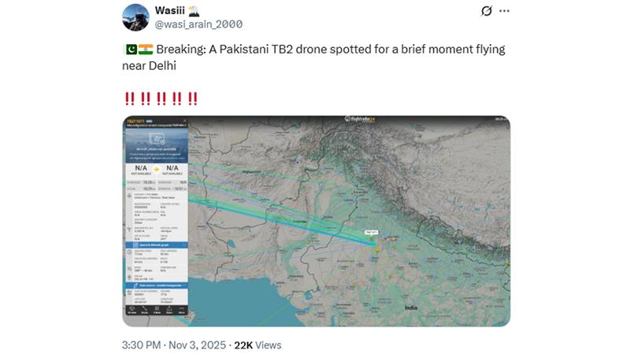
Task: Click the Route icon in panel footer
Action: [144, 308]
